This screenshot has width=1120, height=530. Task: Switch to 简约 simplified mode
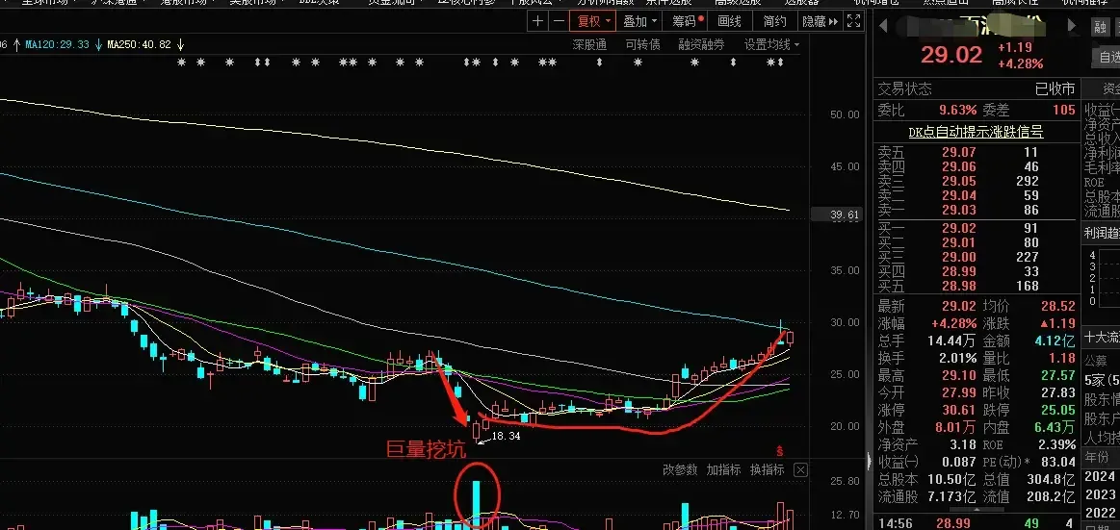pos(774,21)
